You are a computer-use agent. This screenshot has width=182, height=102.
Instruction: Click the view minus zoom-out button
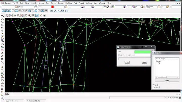click(x=15, y=15)
